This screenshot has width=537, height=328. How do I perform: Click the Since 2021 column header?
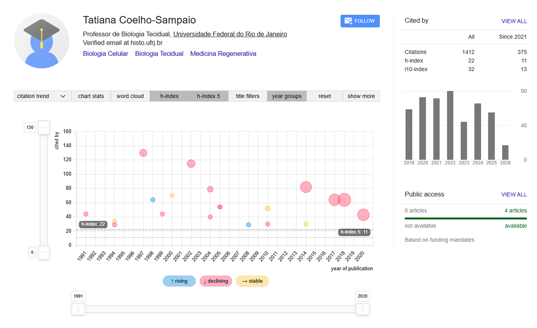coord(513,37)
